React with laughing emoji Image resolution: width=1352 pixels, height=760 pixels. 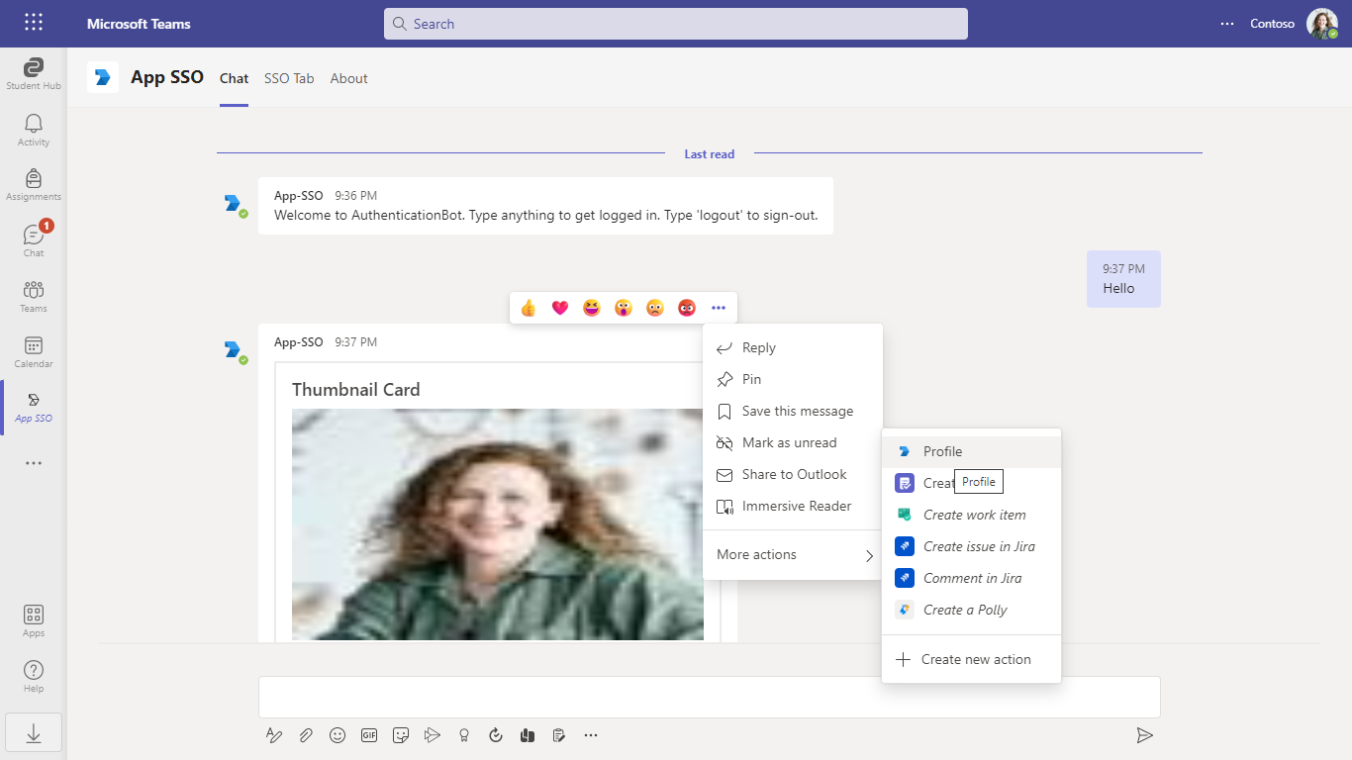click(x=592, y=308)
